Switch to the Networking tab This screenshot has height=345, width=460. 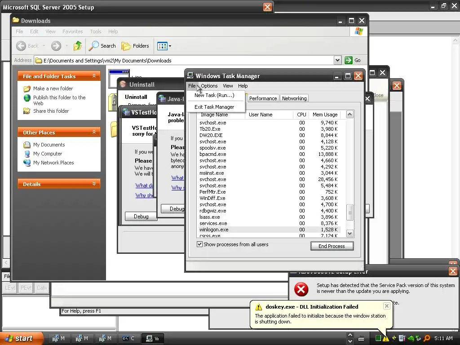[294, 98]
